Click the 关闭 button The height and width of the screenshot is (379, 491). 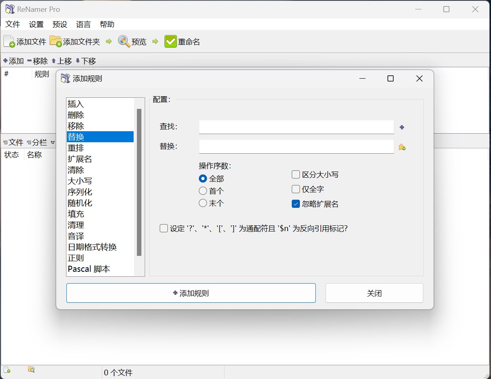click(x=374, y=293)
